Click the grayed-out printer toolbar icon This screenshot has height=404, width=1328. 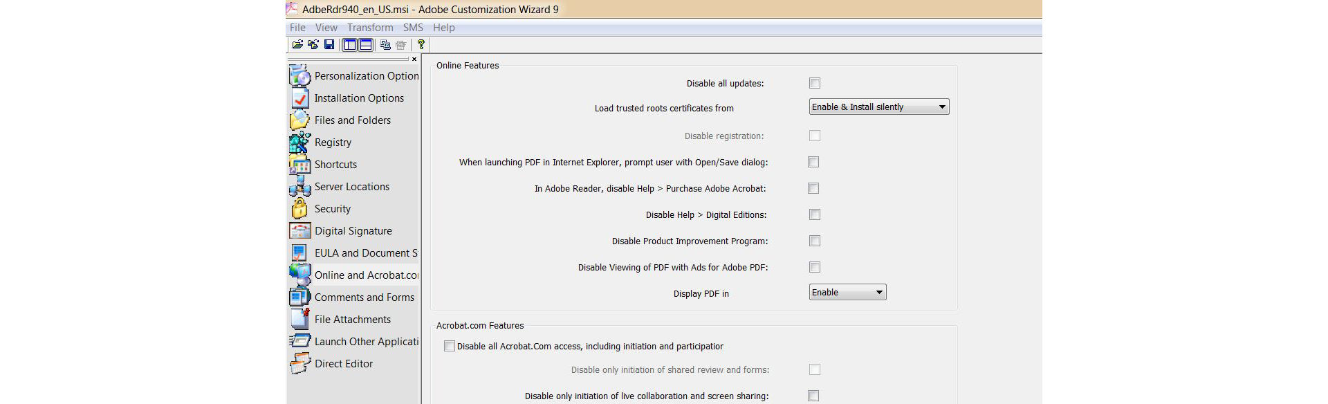coord(401,45)
